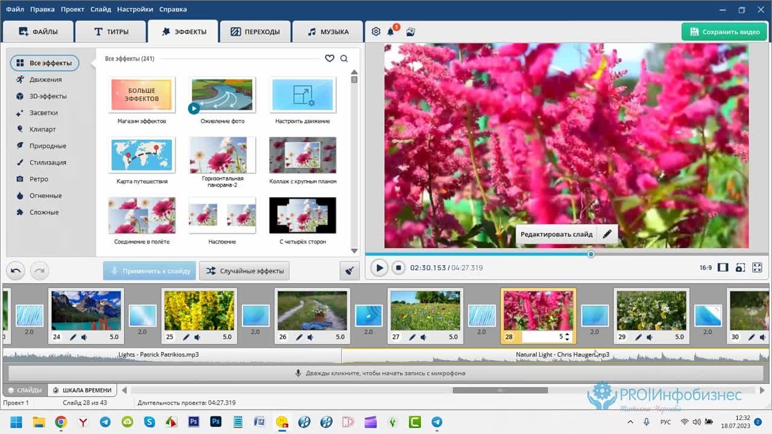
Task: Click the speaker icon on slide 24
Action: point(84,337)
